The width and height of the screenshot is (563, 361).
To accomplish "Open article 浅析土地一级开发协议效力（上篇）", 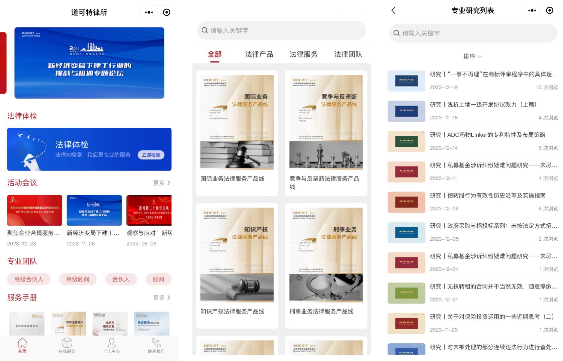I will coord(473,111).
